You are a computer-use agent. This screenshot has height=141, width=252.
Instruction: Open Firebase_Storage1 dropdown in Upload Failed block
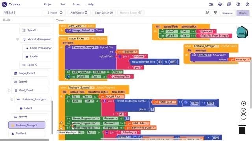(206, 46)
